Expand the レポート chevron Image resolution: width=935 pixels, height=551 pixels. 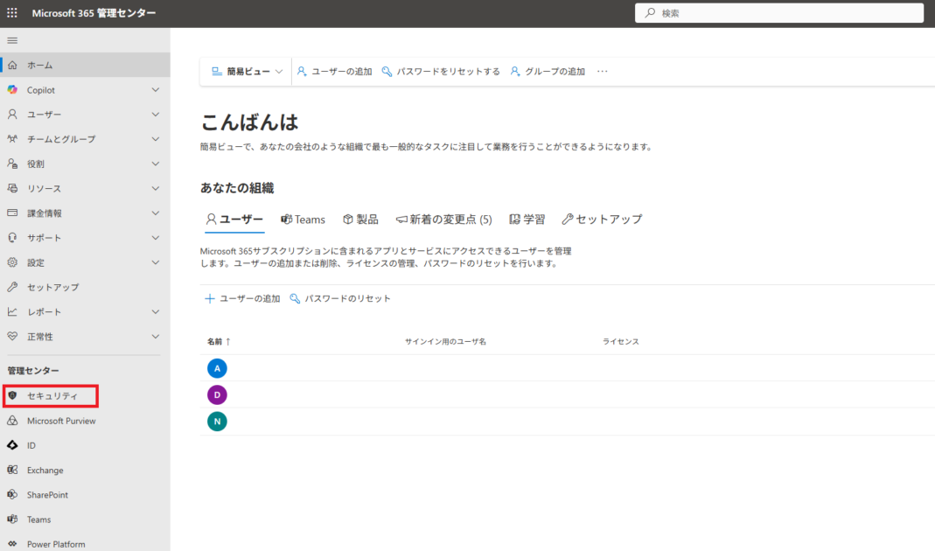click(x=156, y=312)
